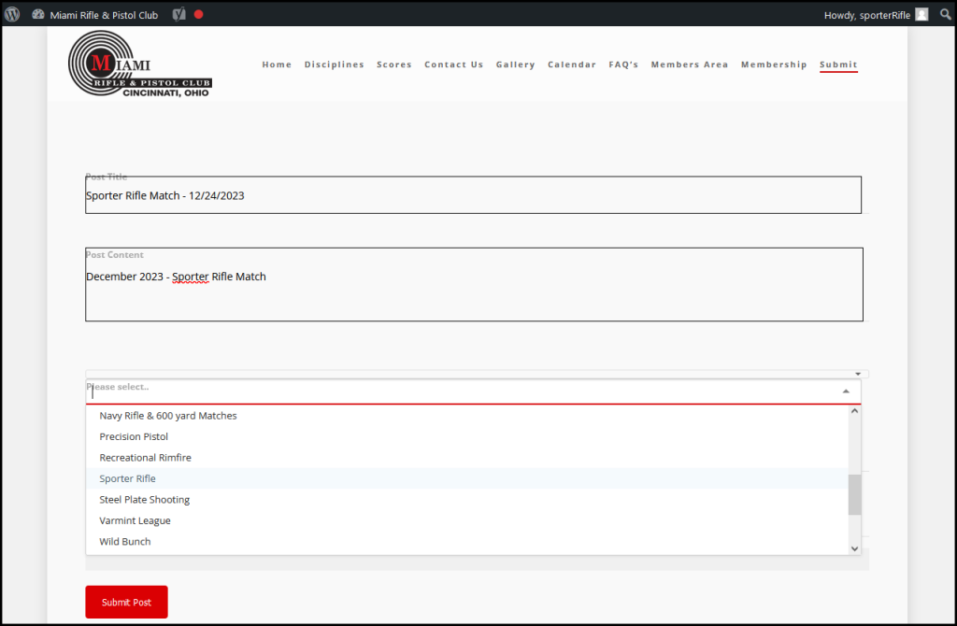957x626 pixels.
Task: Click the Miami Rifle & Pistol Club logo
Action: pyautogui.click(x=140, y=64)
